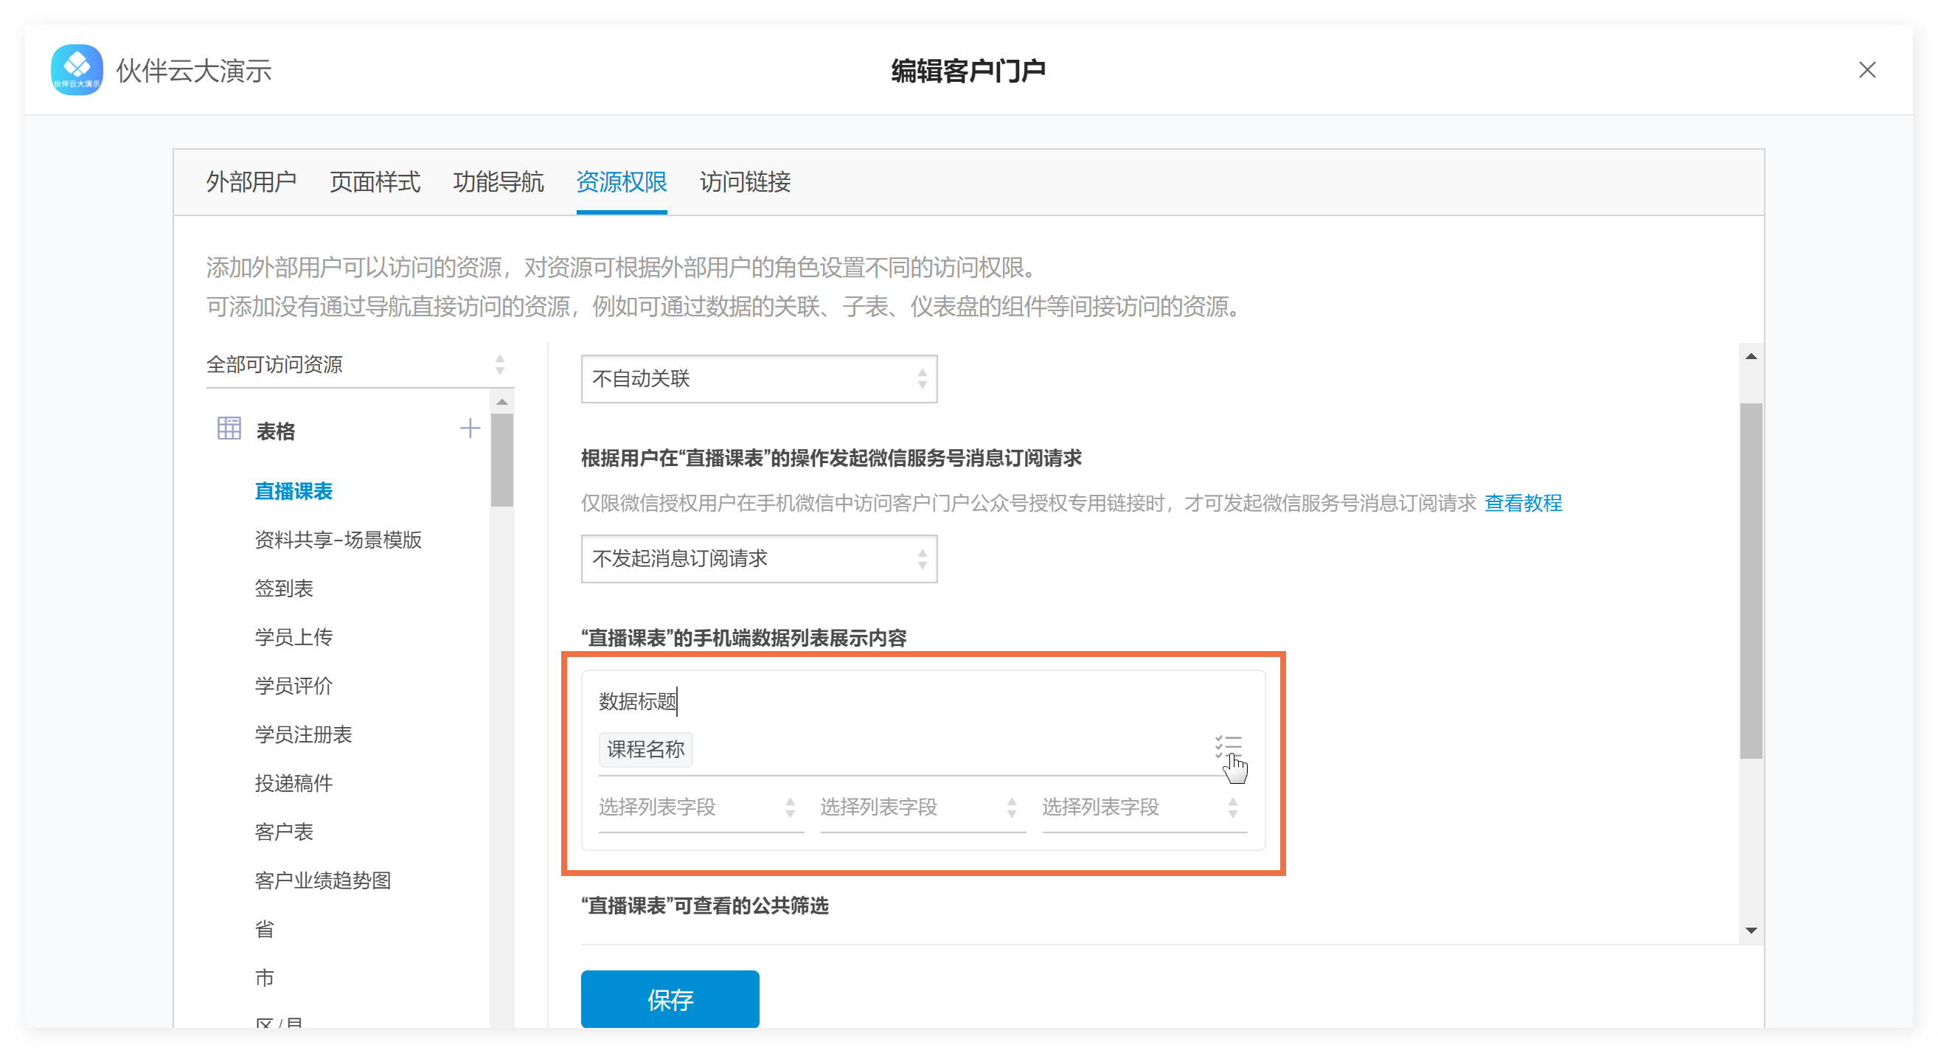Click the right panel scrollbar up arrow
Screen dimensions: 1938x1053
(1751, 356)
